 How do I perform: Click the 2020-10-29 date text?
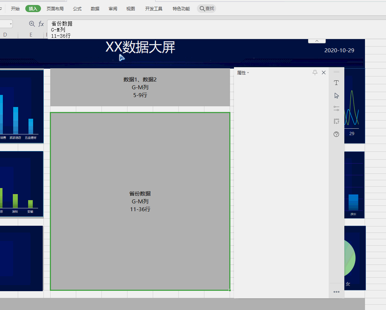(339, 50)
